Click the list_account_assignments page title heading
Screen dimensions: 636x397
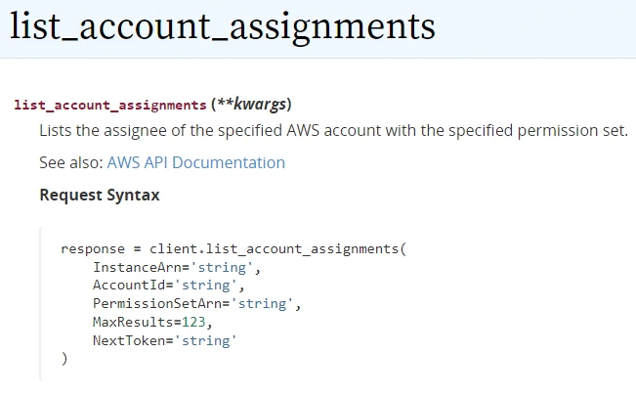(x=223, y=26)
